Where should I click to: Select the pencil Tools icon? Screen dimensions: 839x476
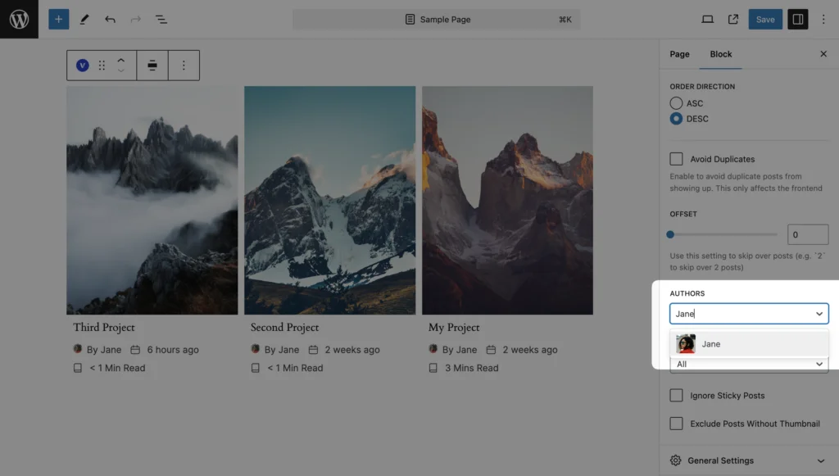[x=84, y=20]
